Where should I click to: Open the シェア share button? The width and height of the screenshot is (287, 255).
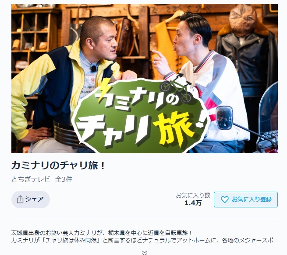[31, 200]
